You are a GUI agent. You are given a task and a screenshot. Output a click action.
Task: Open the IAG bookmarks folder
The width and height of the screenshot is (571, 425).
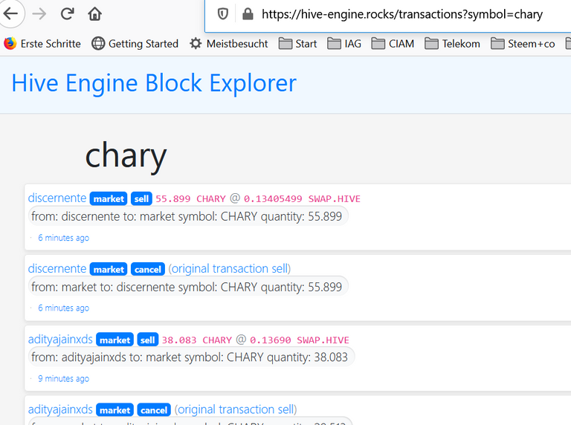(344, 44)
